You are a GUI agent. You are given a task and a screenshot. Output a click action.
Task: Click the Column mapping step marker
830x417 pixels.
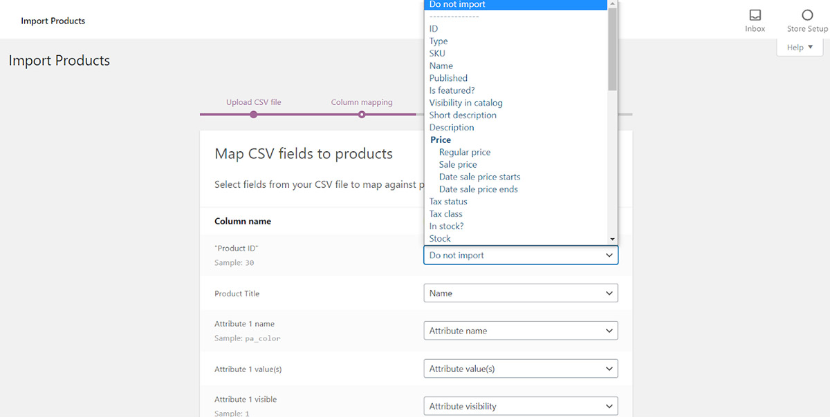(x=362, y=115)
